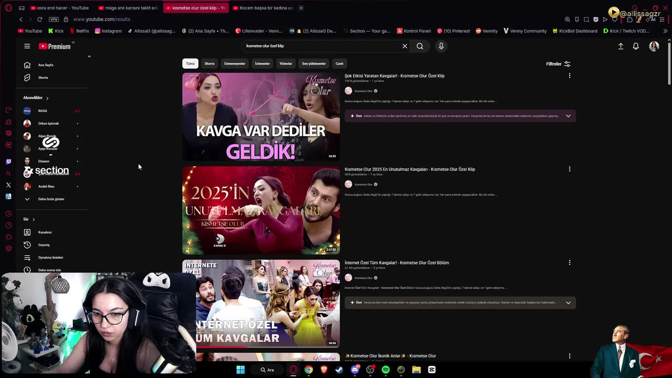Open the Siz section chevron
The width and height of the screenshot is (672, 378).
34,219
